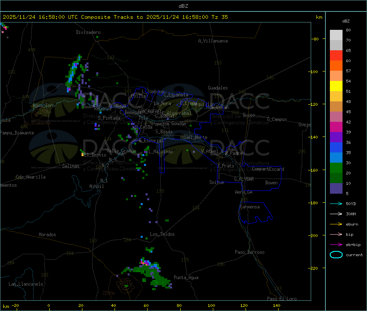Click the Punta_Agua map label
367x311 pixels.
click(x=186, y=277)
